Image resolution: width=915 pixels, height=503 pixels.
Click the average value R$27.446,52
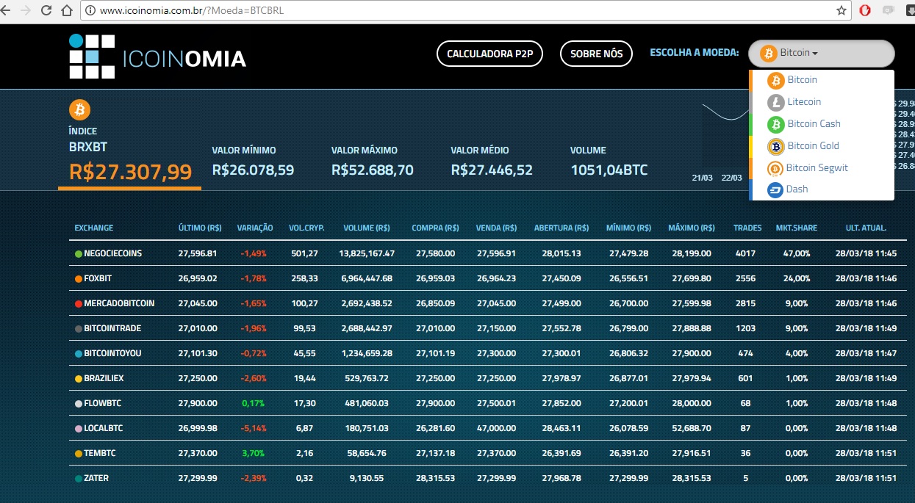(492, 170)
